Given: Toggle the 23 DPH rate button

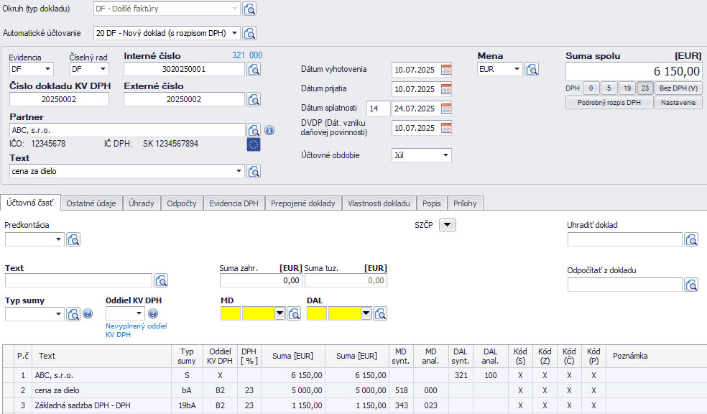Looking at the screenshot, I should tap(644, 88).
